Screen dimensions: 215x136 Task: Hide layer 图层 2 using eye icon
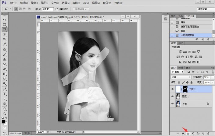tap(173, 89)
